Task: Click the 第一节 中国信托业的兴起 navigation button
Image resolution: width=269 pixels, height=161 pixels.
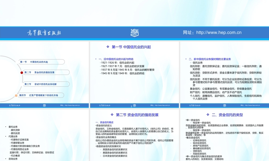Action: [x=42, y=62]
